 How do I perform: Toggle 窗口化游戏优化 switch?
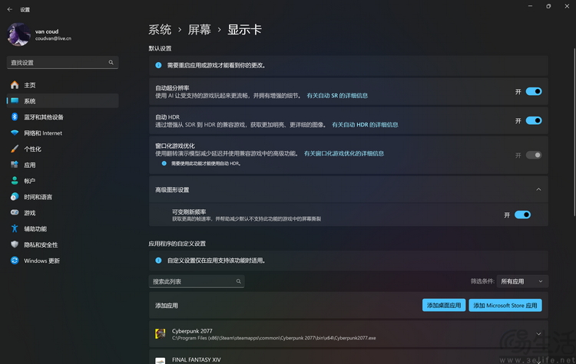534,155
